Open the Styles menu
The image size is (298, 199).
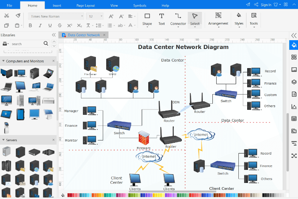click(239, 20)
